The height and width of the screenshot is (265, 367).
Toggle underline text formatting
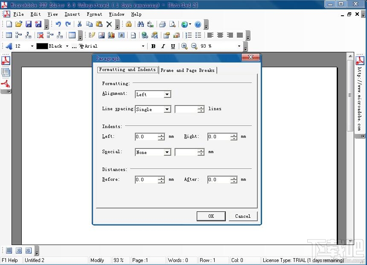pos(172,46)
